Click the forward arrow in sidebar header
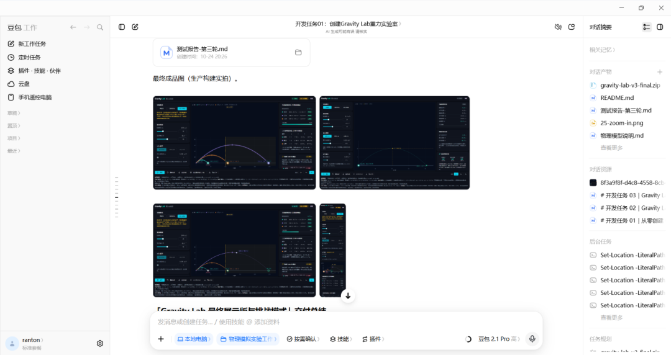 [87, 27]
